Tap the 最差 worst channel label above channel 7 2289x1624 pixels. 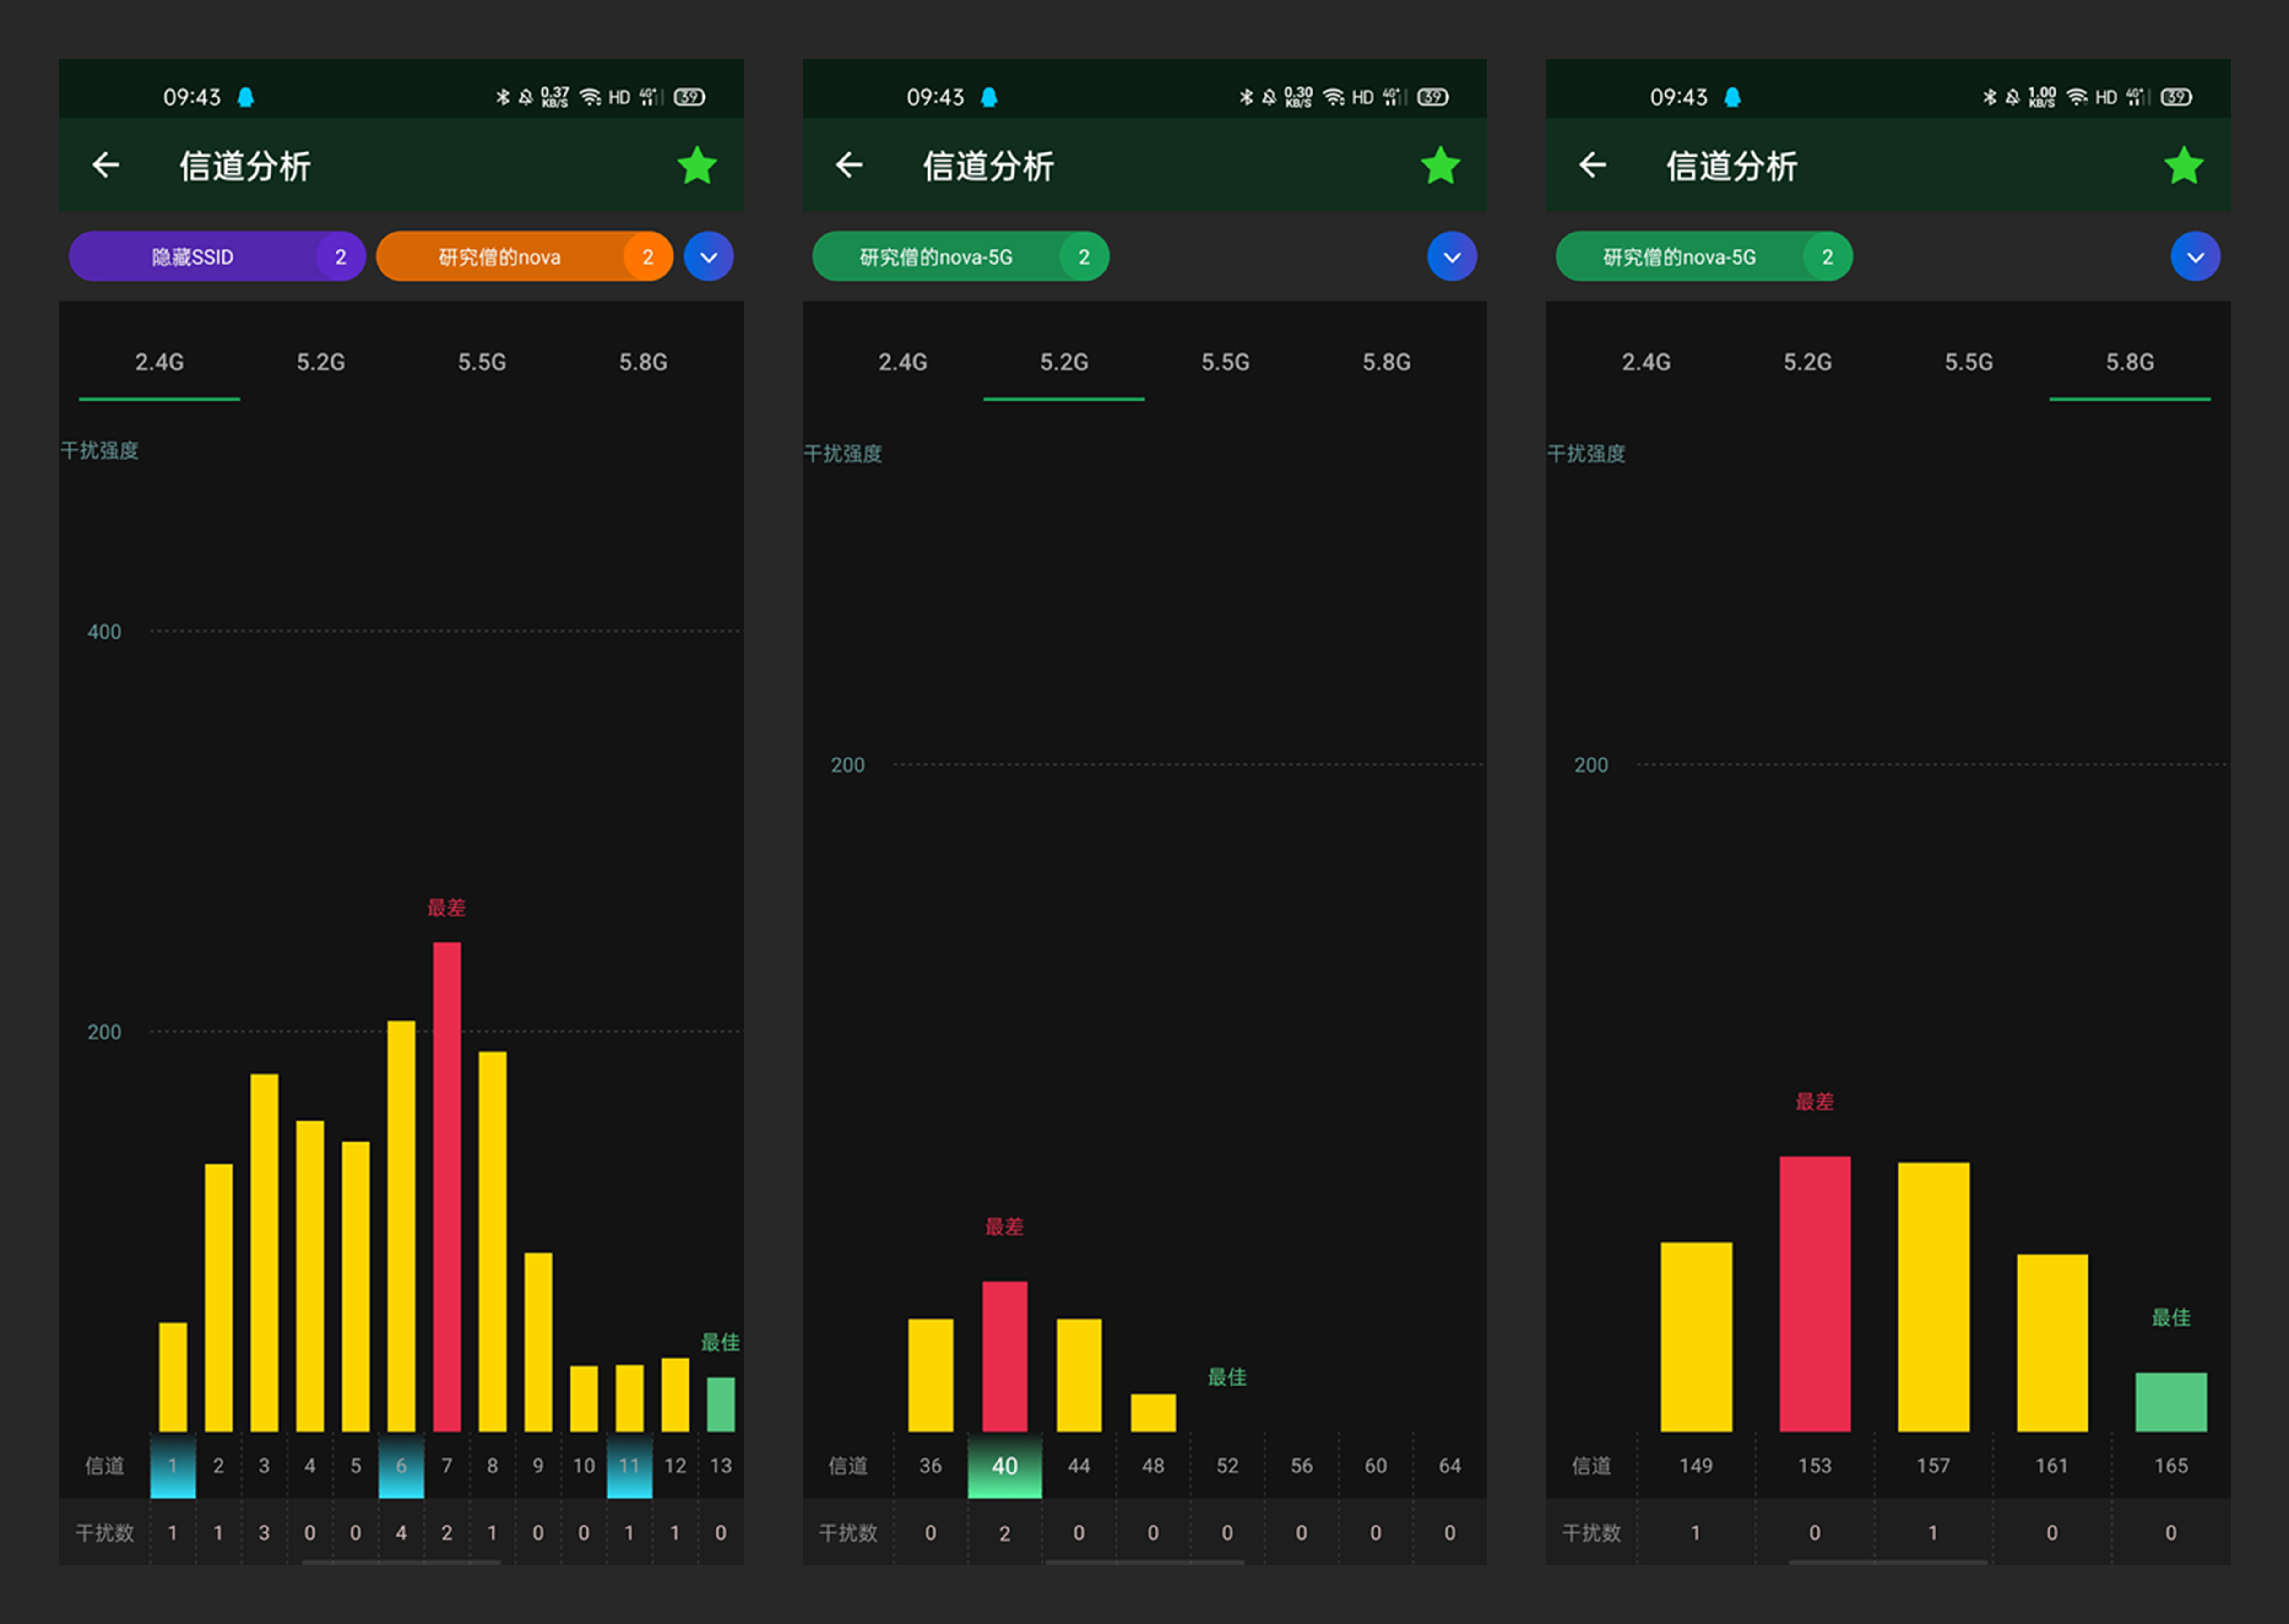(x=446, y=907)
